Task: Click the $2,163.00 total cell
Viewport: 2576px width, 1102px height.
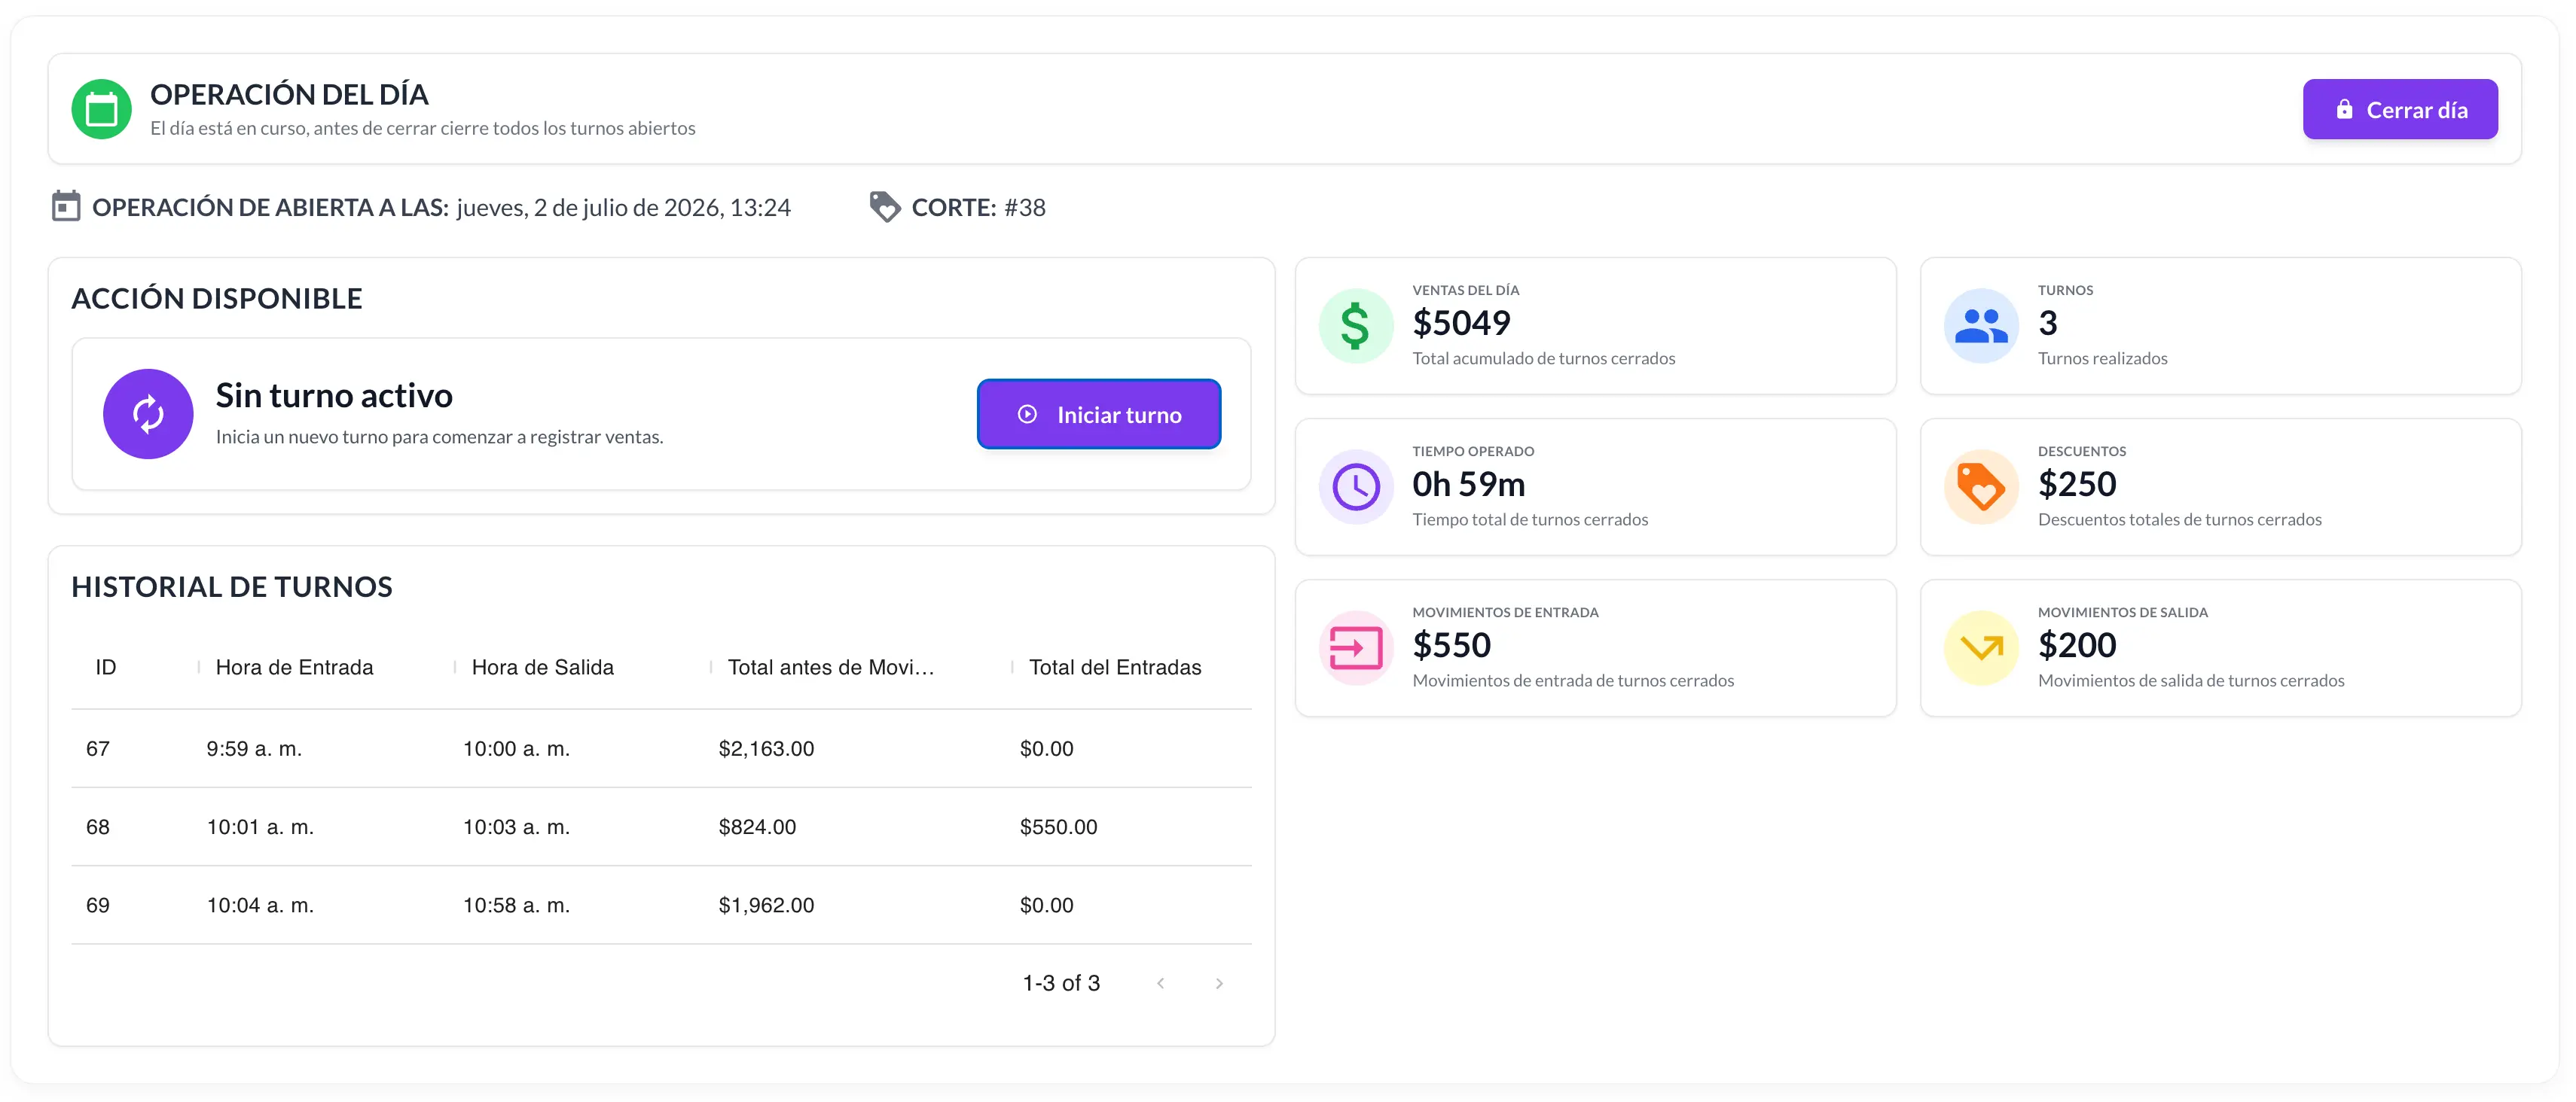Action: [766, 748]
